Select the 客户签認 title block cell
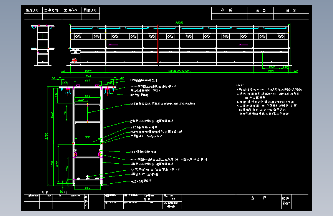Viewport: 333px width, 216px height. pyautogui.click(x=286, y=201)
